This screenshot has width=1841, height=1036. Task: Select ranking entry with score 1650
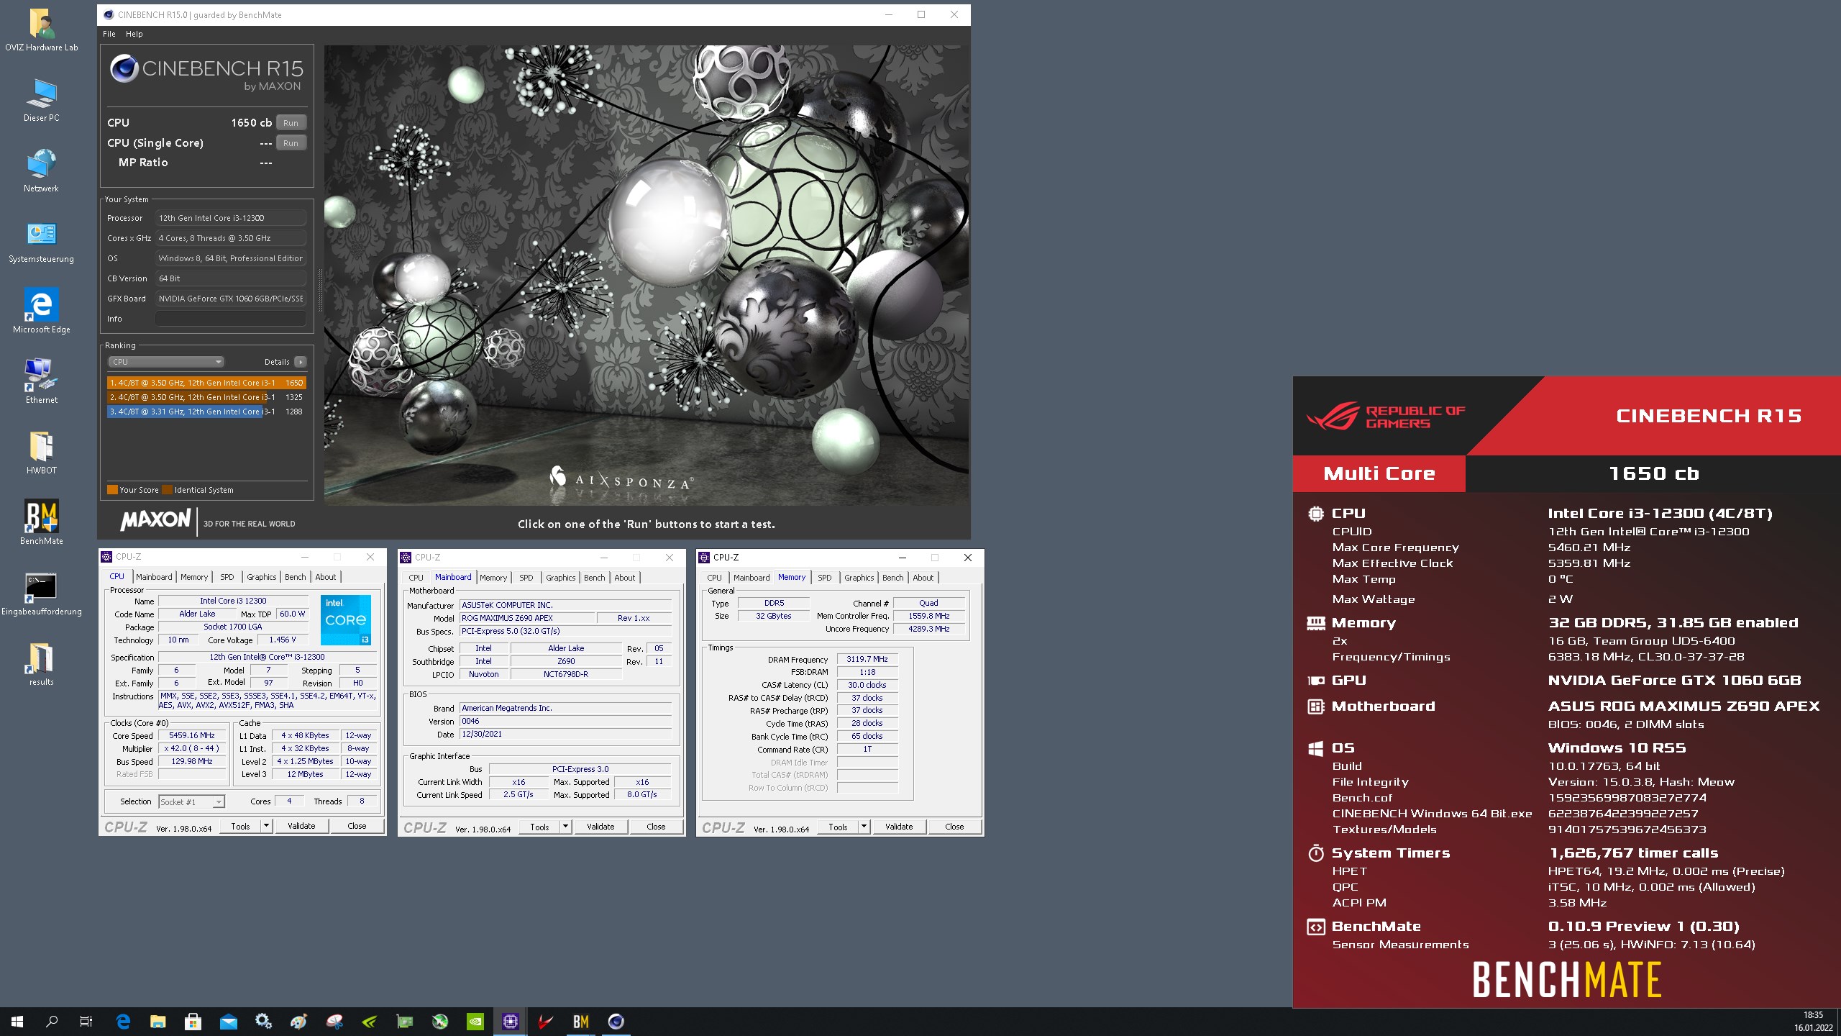(206, 383)
